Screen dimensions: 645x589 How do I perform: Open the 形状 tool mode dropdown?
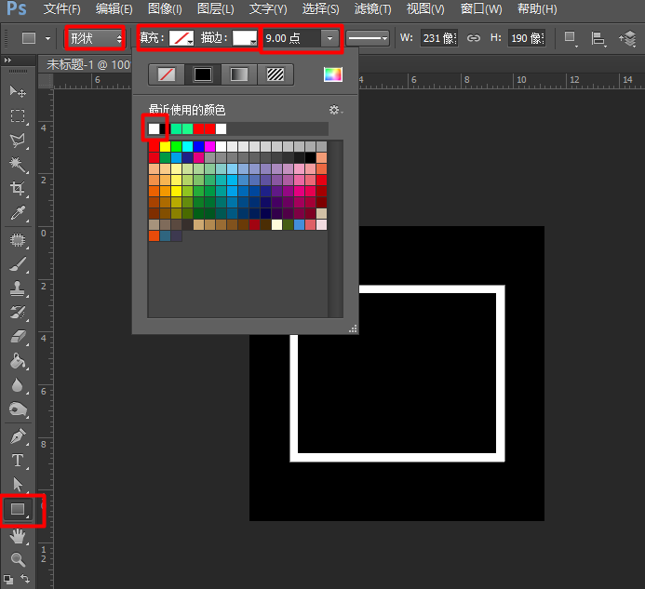[x=95, y=39]
